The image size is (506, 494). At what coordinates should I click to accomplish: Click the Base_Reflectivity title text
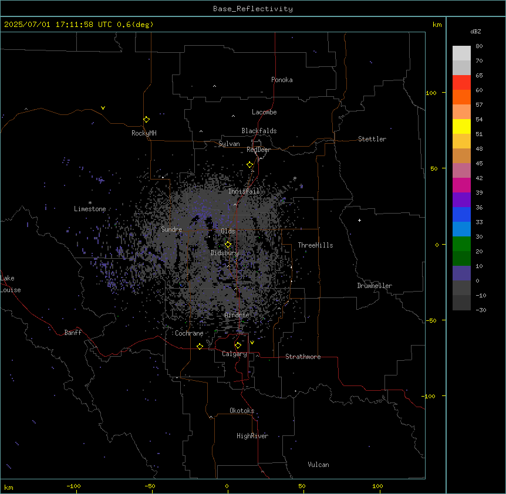click(253, 9)
